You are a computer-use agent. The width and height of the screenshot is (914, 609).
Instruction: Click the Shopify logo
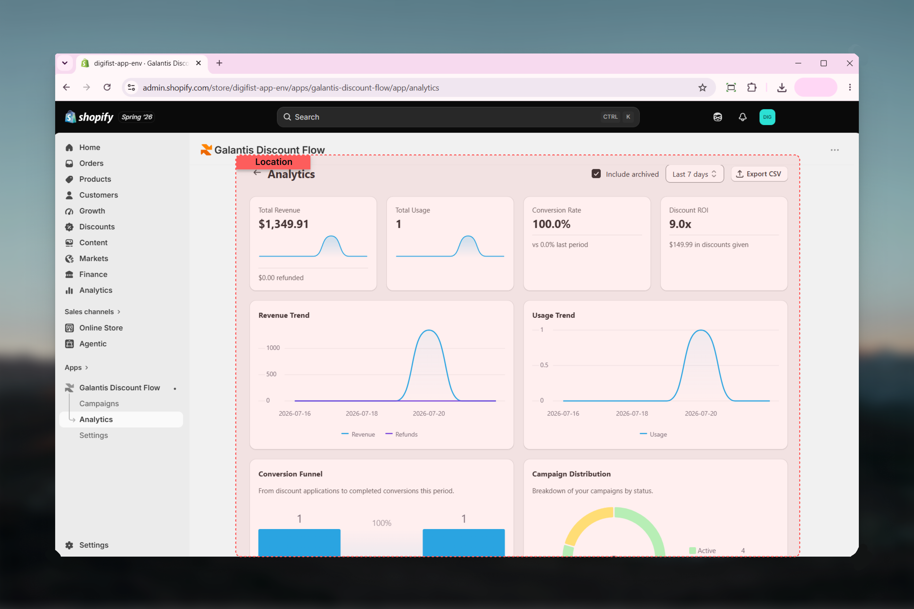click(x=89, y=117)
